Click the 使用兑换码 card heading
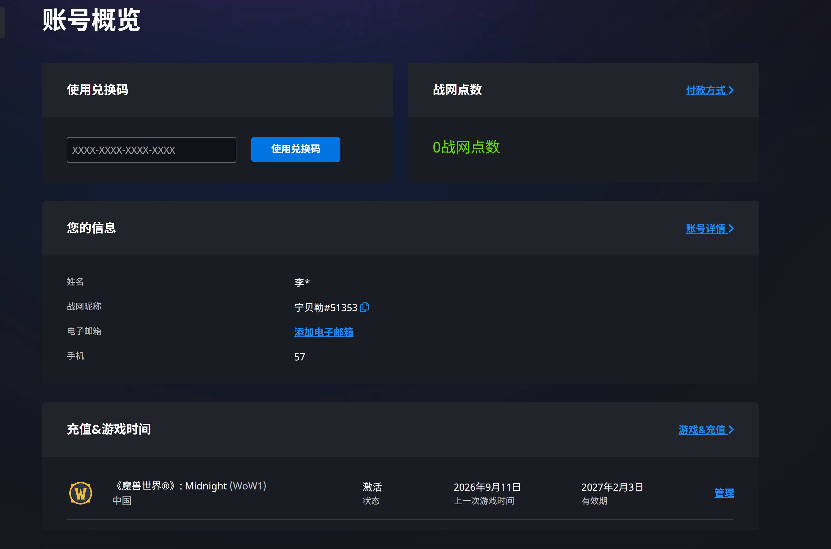831x549 pixels. click(x=97, y=89)
